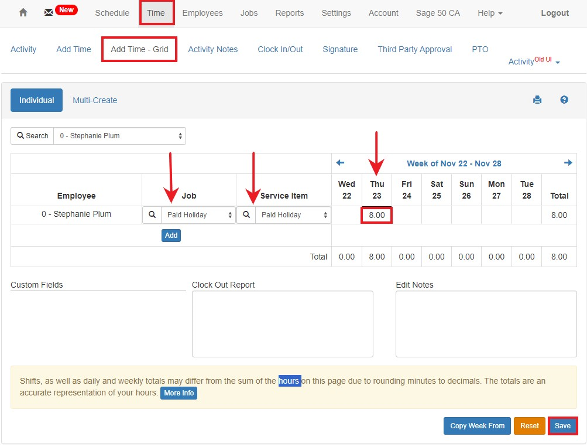The image size is (587, 447).
Task: Open the Jobs menu
Action: click(x=249, y=13)
